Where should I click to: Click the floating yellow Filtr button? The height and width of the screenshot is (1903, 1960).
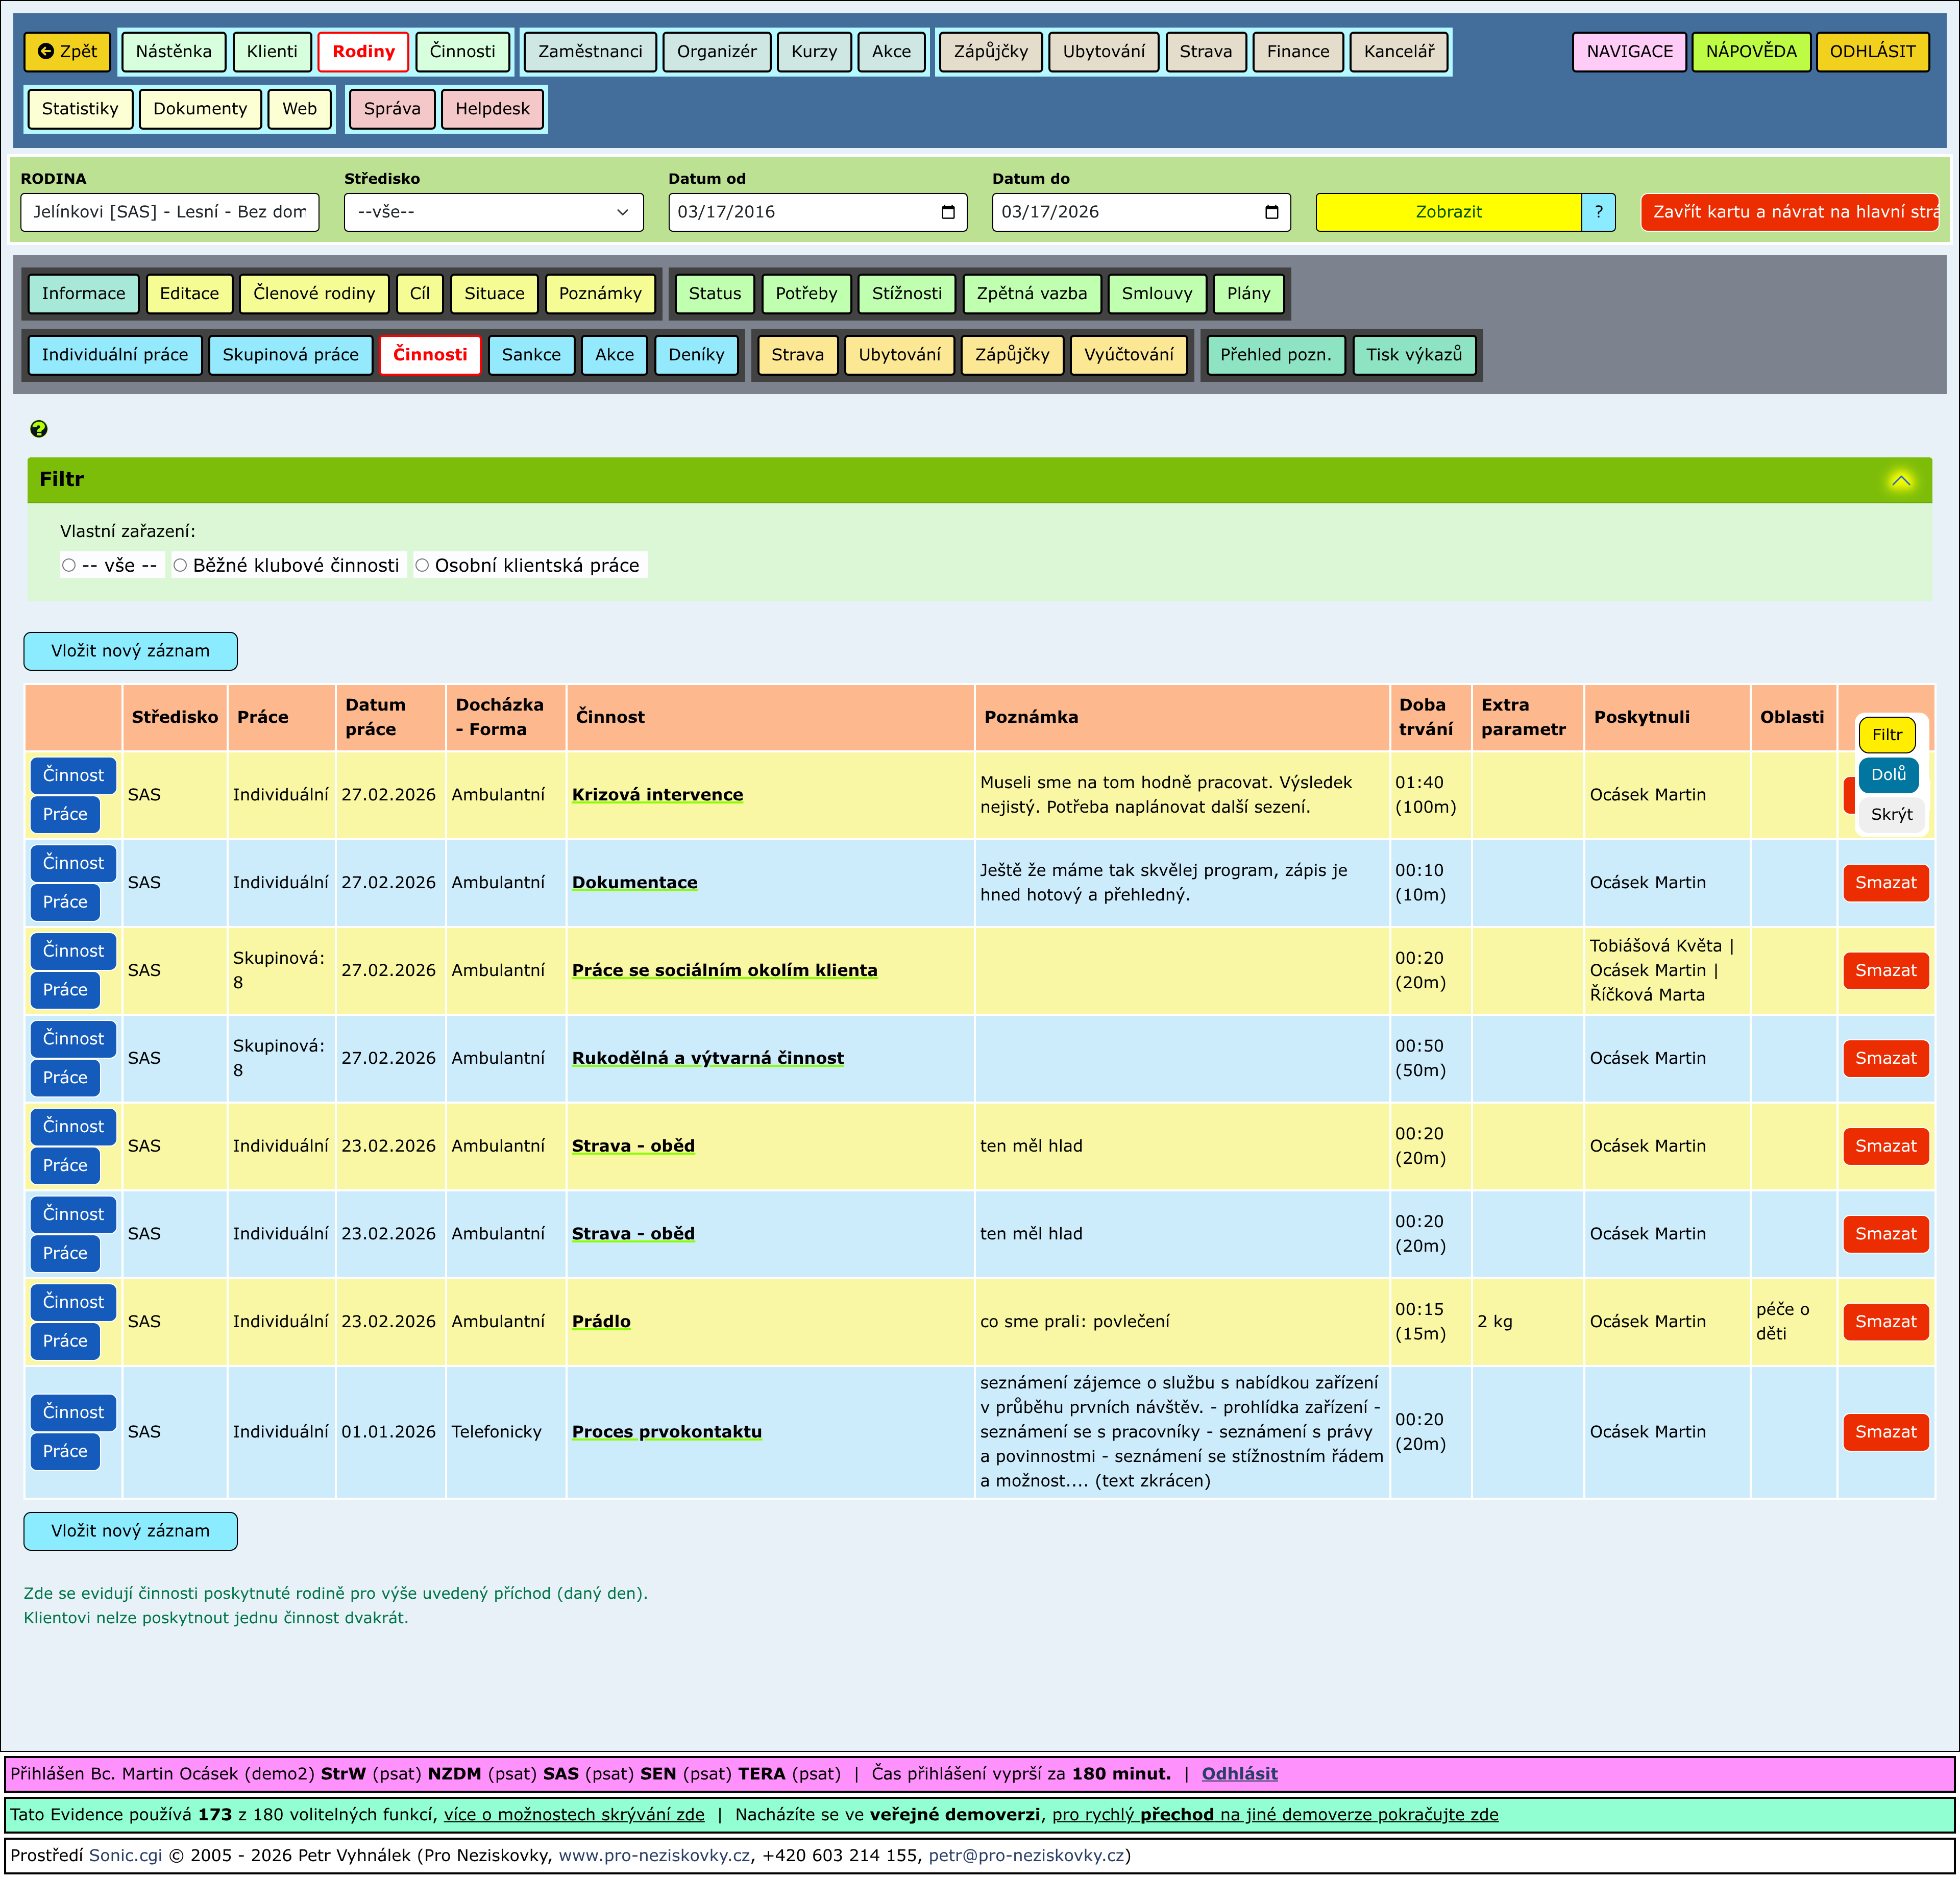point(1886,735)
